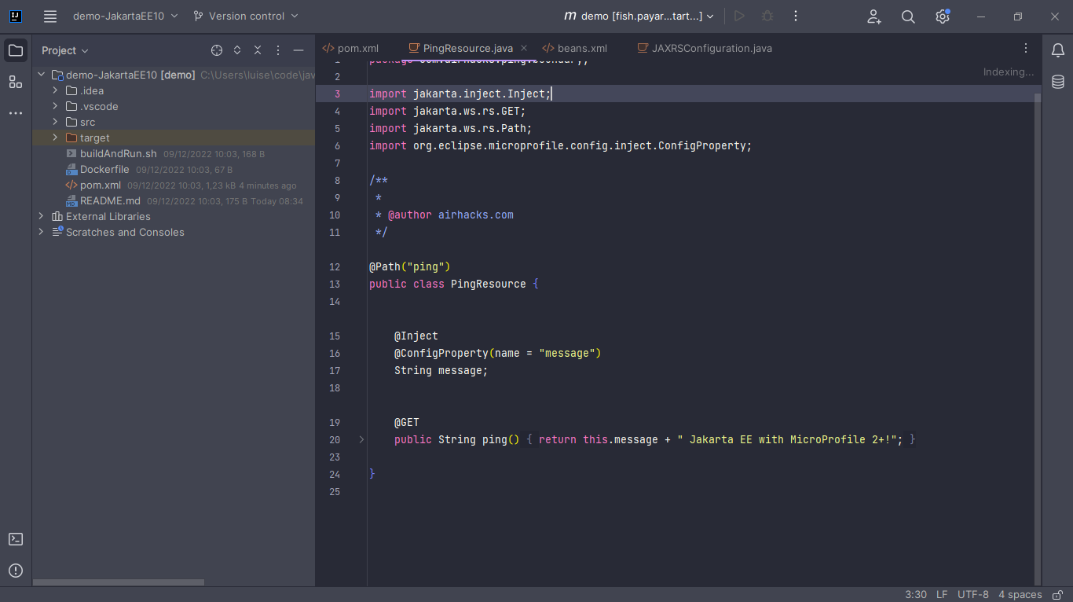The height and width of the screenshot is (602, 1073).
Task: Show the Notifications panel bell icon
Action: point(1058,50)
